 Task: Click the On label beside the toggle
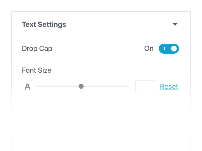149,49
